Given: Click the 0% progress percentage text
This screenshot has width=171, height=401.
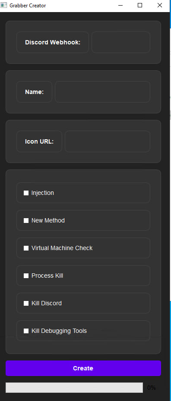Looking at the screenshot, I should click(x=152, y=388).
